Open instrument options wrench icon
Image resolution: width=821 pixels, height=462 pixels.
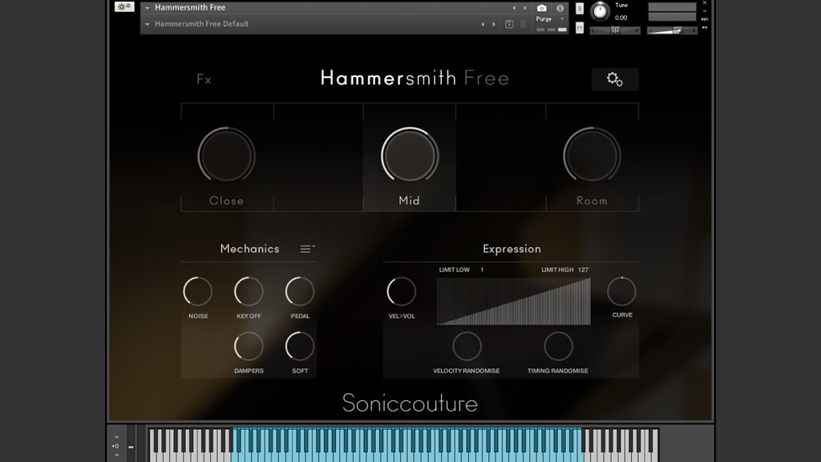(124, 6)
